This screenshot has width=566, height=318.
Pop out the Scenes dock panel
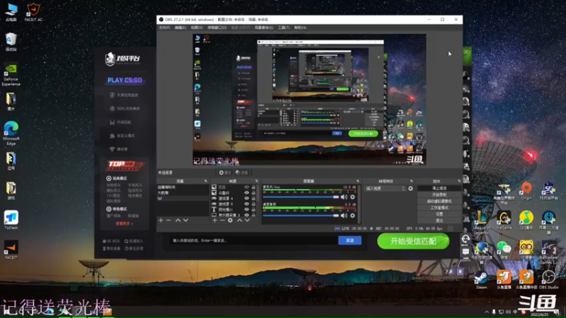tap(206, 181)
